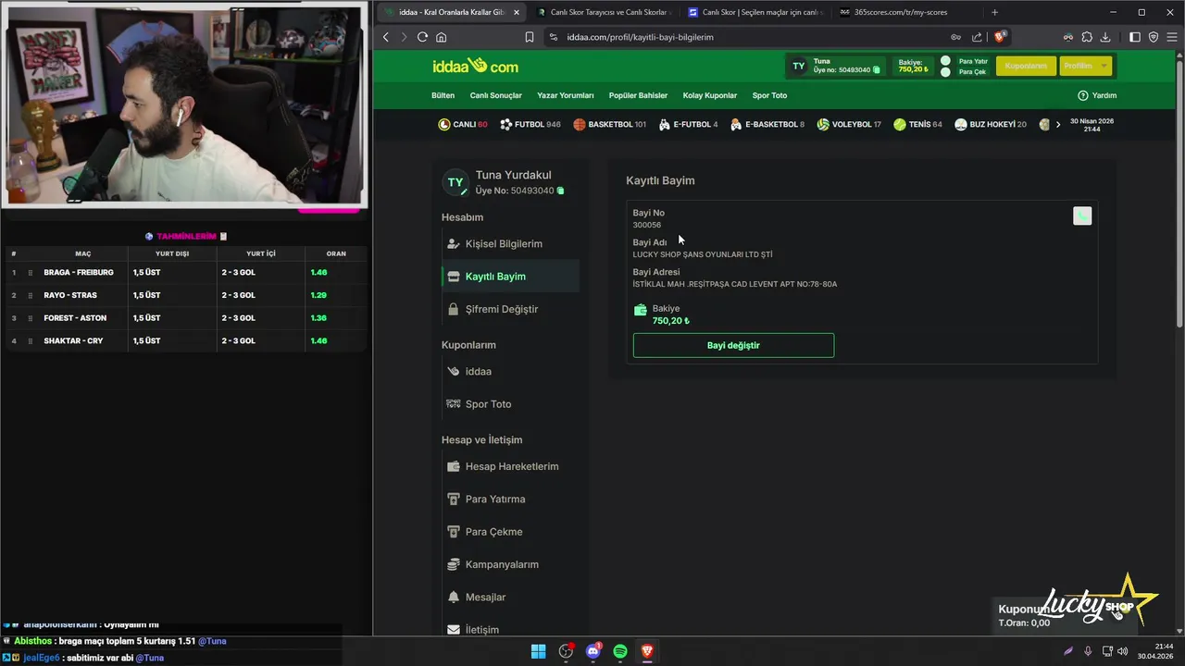Select the BASKETBOL 101 category
This screenshot has width=1185, height=666.
[609, 124]
